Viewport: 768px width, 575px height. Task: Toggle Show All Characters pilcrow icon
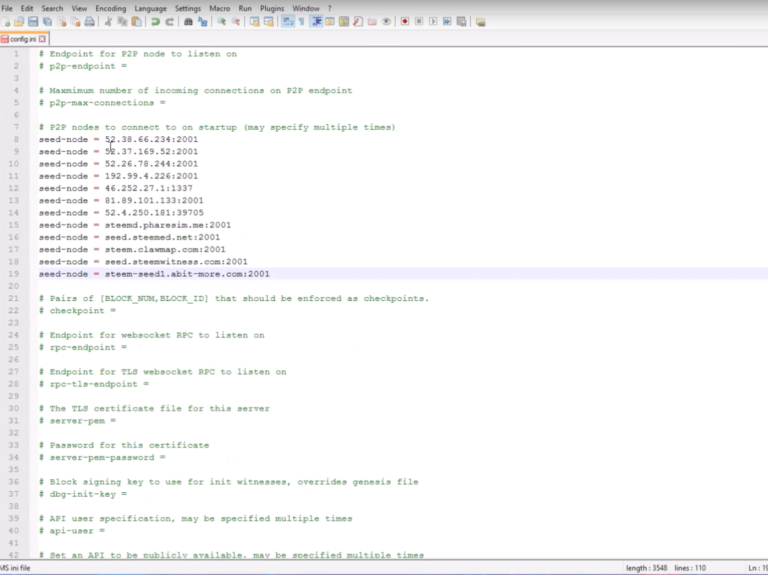(x=301, y=21)
